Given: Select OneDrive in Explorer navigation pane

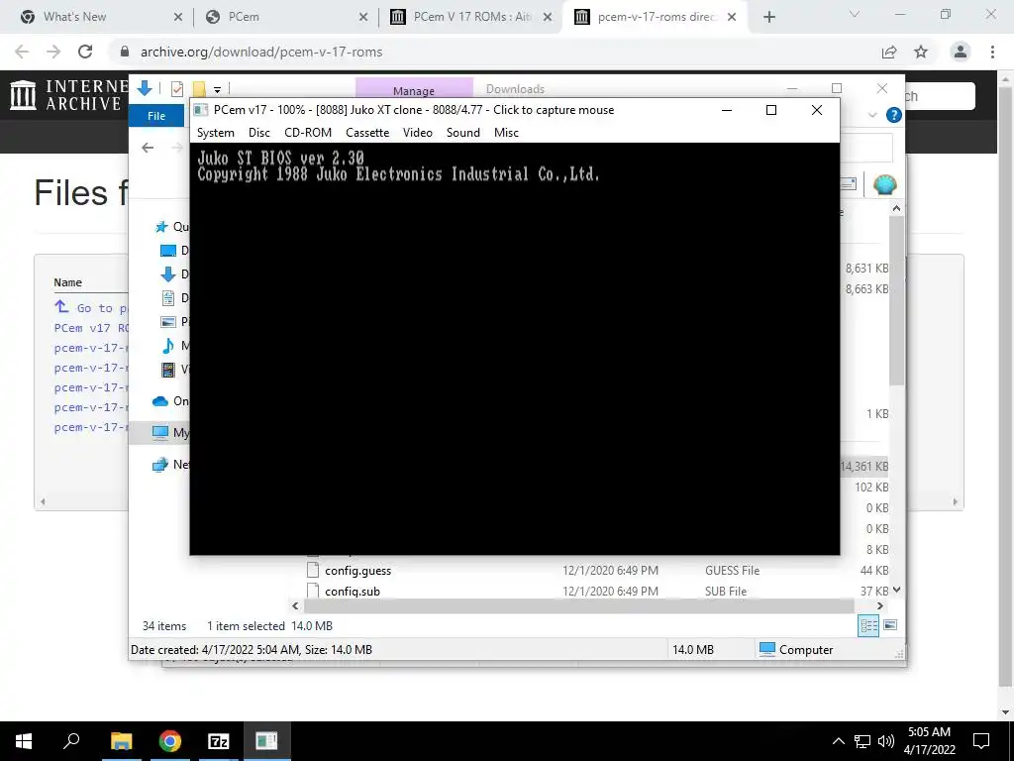Looking at the screenshot, I should point(170,401).
